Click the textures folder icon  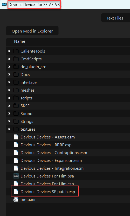pos(16,129)
